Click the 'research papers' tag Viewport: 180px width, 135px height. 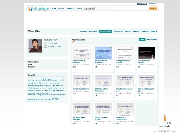click(39, 94)
